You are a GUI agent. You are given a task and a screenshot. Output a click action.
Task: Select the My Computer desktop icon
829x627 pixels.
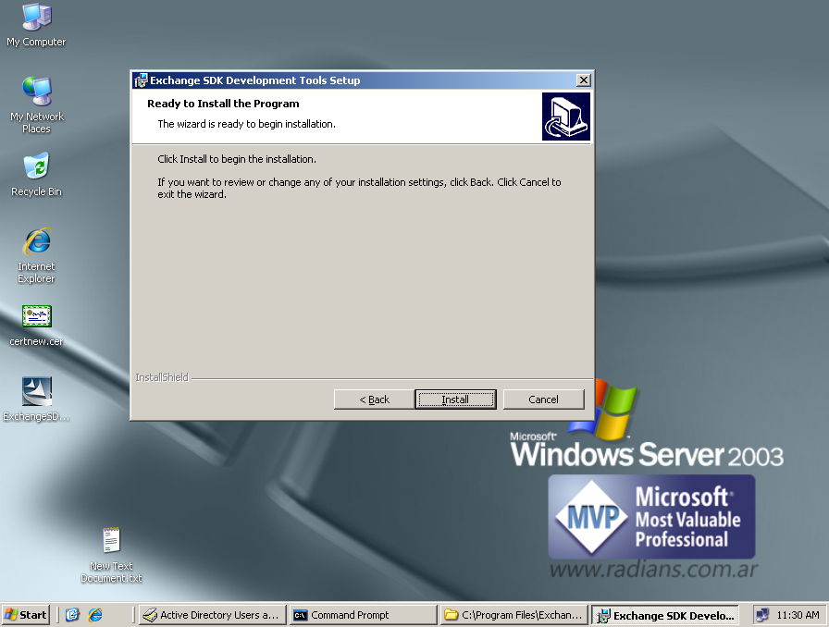click(x=36, y=18)
